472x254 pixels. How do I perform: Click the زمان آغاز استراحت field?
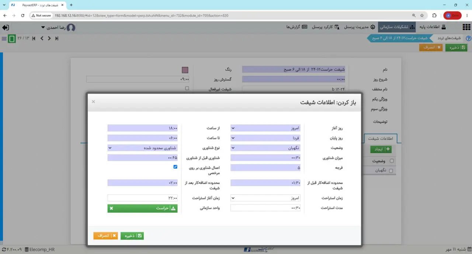[142, 198]
